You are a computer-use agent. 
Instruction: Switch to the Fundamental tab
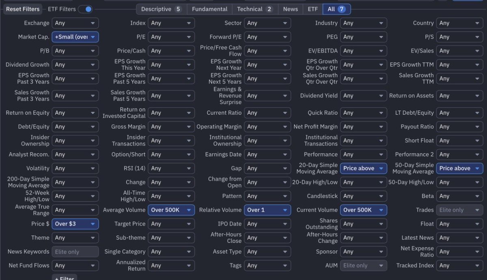pyautogui.click(x=209, y=9)
